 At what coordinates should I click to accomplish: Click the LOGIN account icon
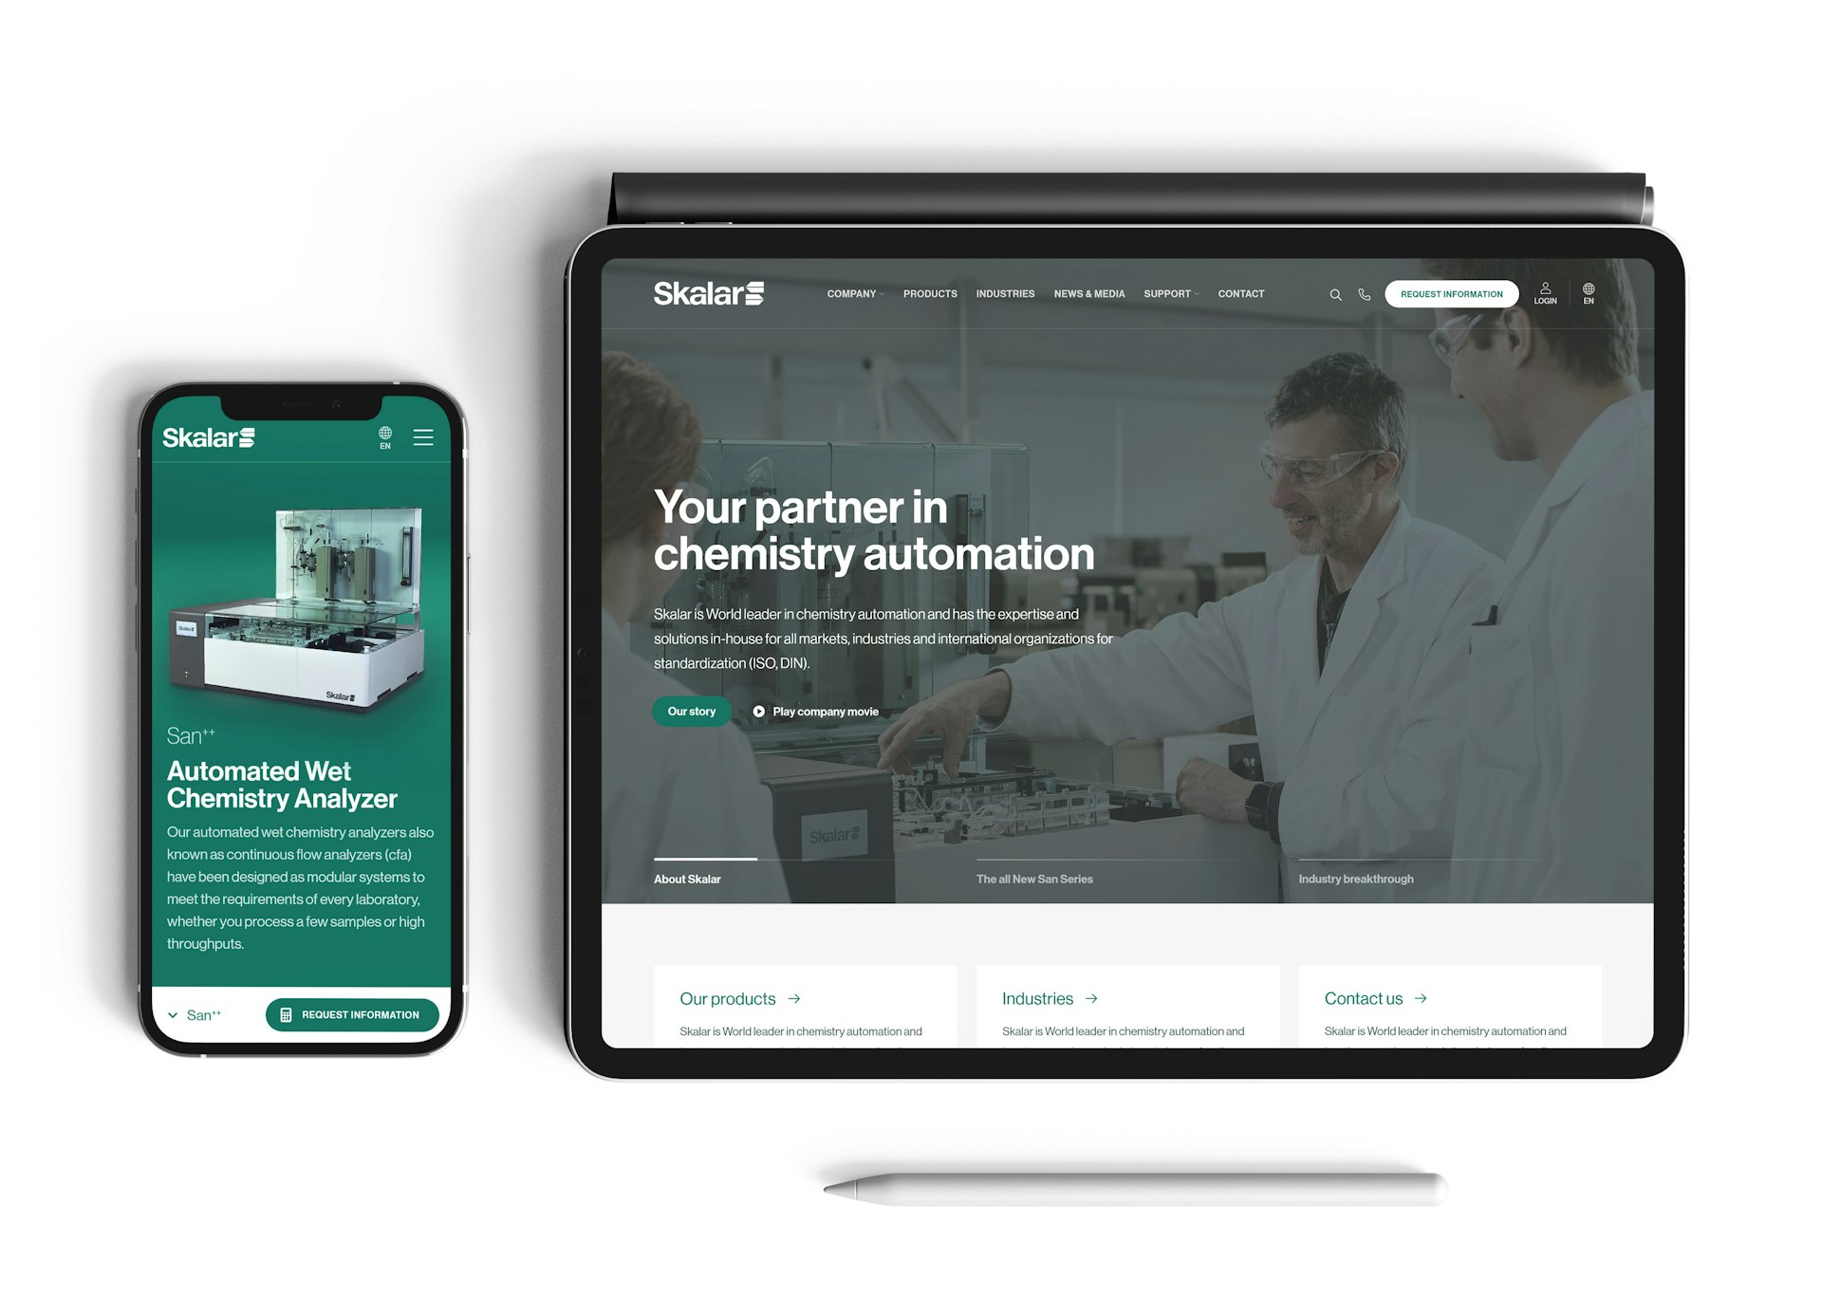(x=1541, y=295)
